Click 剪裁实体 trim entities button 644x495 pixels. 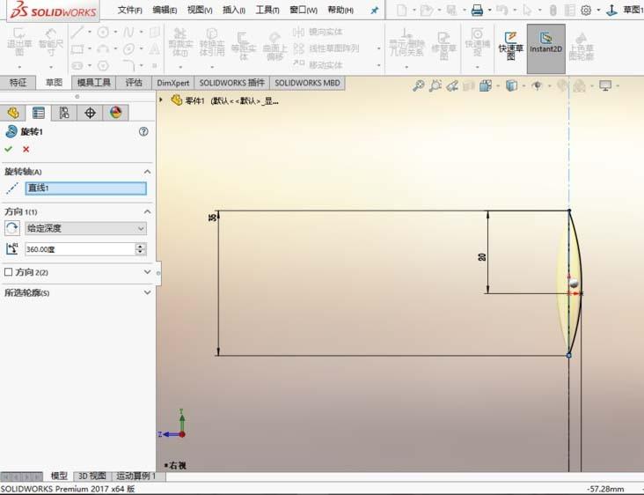pyautogui.click(x=180, y=42)
